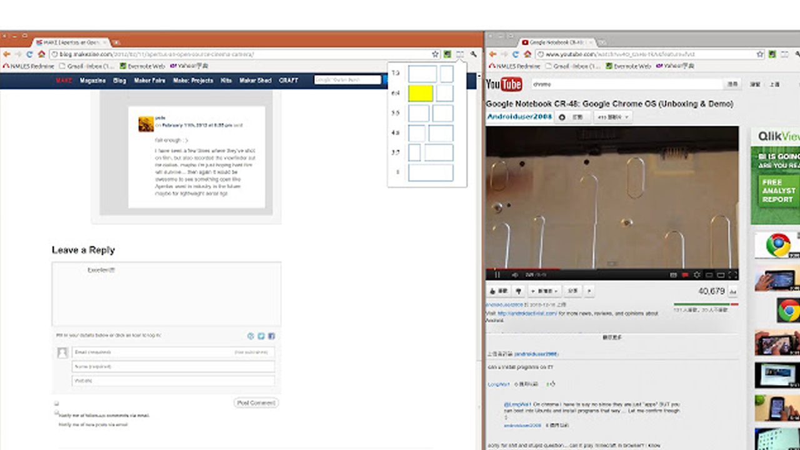Switch the player to the large view
This screenshot has height=450, width=800.
pyautogui.click(x=721, y=275)
